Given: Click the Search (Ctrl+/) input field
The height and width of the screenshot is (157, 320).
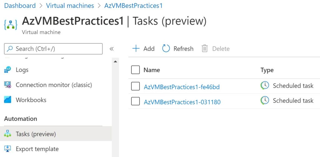Looking at the screenshot, I should tap(53, 49).
